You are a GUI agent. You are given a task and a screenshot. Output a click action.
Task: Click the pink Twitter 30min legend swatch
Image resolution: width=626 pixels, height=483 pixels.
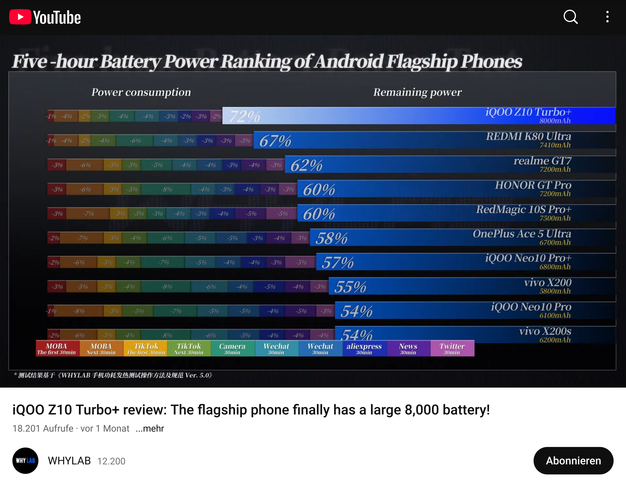(452, 349)
